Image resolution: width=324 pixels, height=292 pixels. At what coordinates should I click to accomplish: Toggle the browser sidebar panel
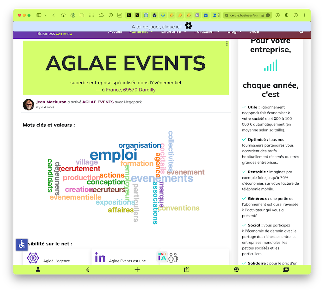tap(39, 15)
